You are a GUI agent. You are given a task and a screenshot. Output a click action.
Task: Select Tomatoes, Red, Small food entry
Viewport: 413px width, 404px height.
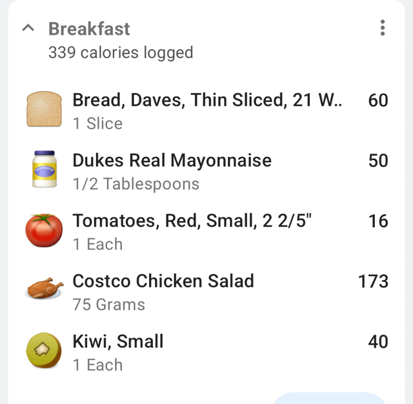click(192, 221)
